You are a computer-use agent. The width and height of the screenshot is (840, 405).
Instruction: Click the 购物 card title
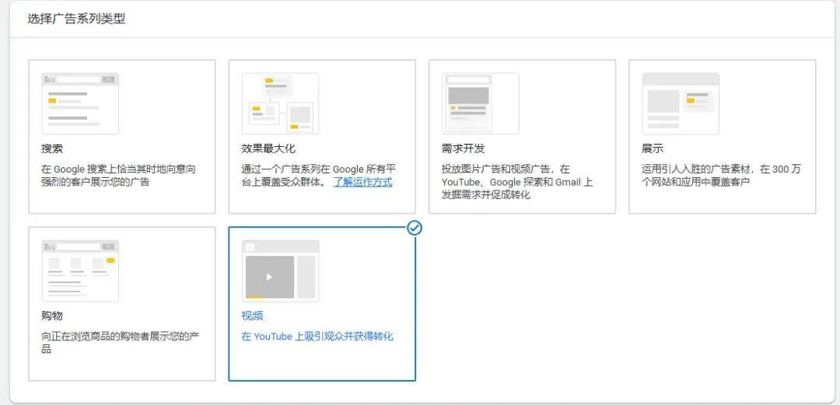tap(52, 316)
